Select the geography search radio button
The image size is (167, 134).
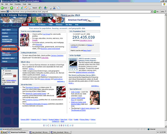click(x=4, y=73)
